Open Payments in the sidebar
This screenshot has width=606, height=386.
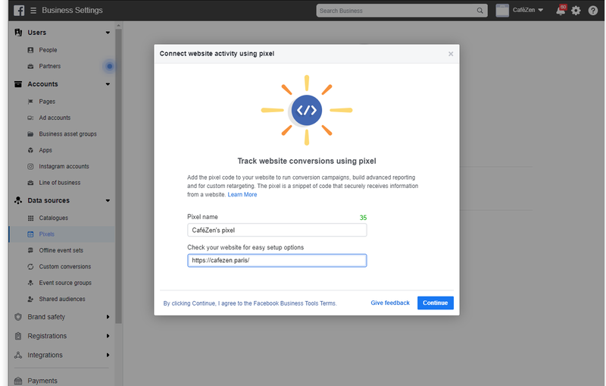point(42,381)
